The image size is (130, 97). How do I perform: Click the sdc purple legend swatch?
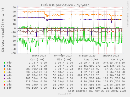tap(4, 78)
